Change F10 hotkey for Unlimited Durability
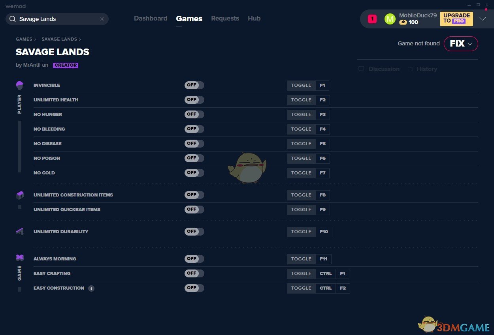The height and width of the screenshot is (335, 494). point(324,232)
